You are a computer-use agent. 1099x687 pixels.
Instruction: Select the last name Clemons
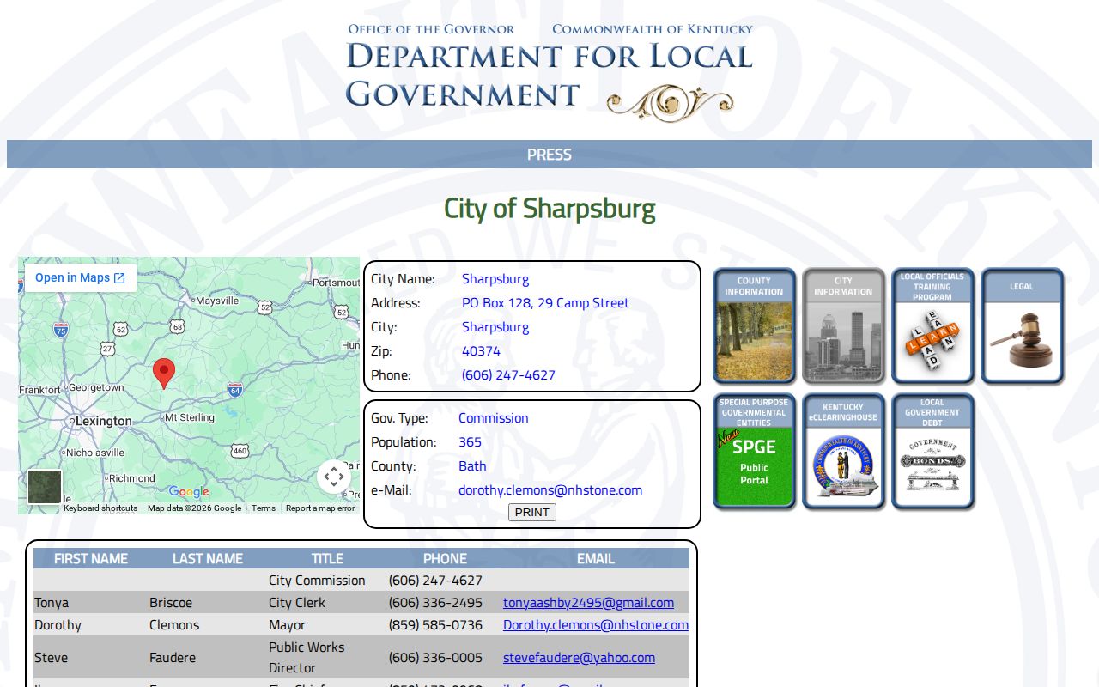coord(174,625)
